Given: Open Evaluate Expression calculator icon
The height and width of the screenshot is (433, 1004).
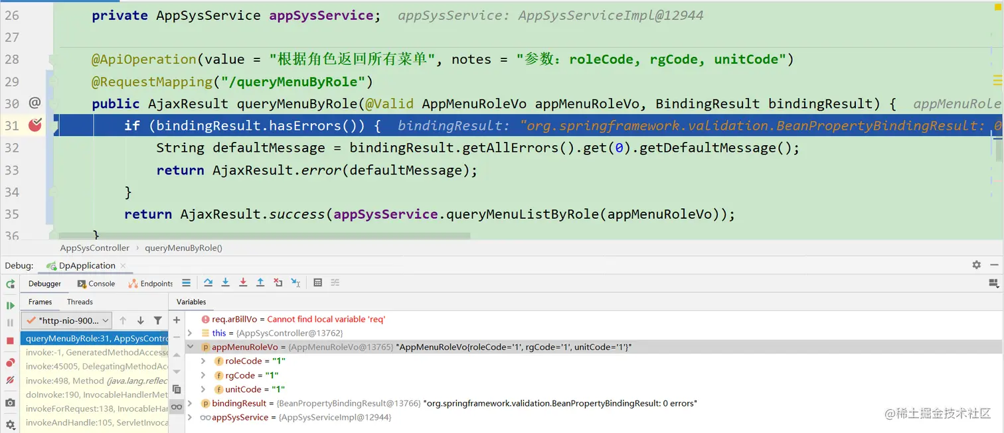Looking at the screenshot, I should point(317,283).
